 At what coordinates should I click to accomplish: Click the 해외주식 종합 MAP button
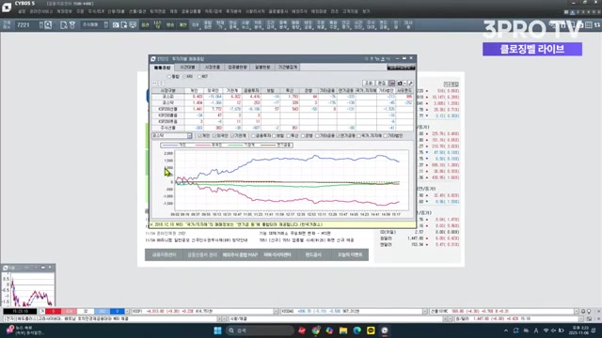pos(240,254)
